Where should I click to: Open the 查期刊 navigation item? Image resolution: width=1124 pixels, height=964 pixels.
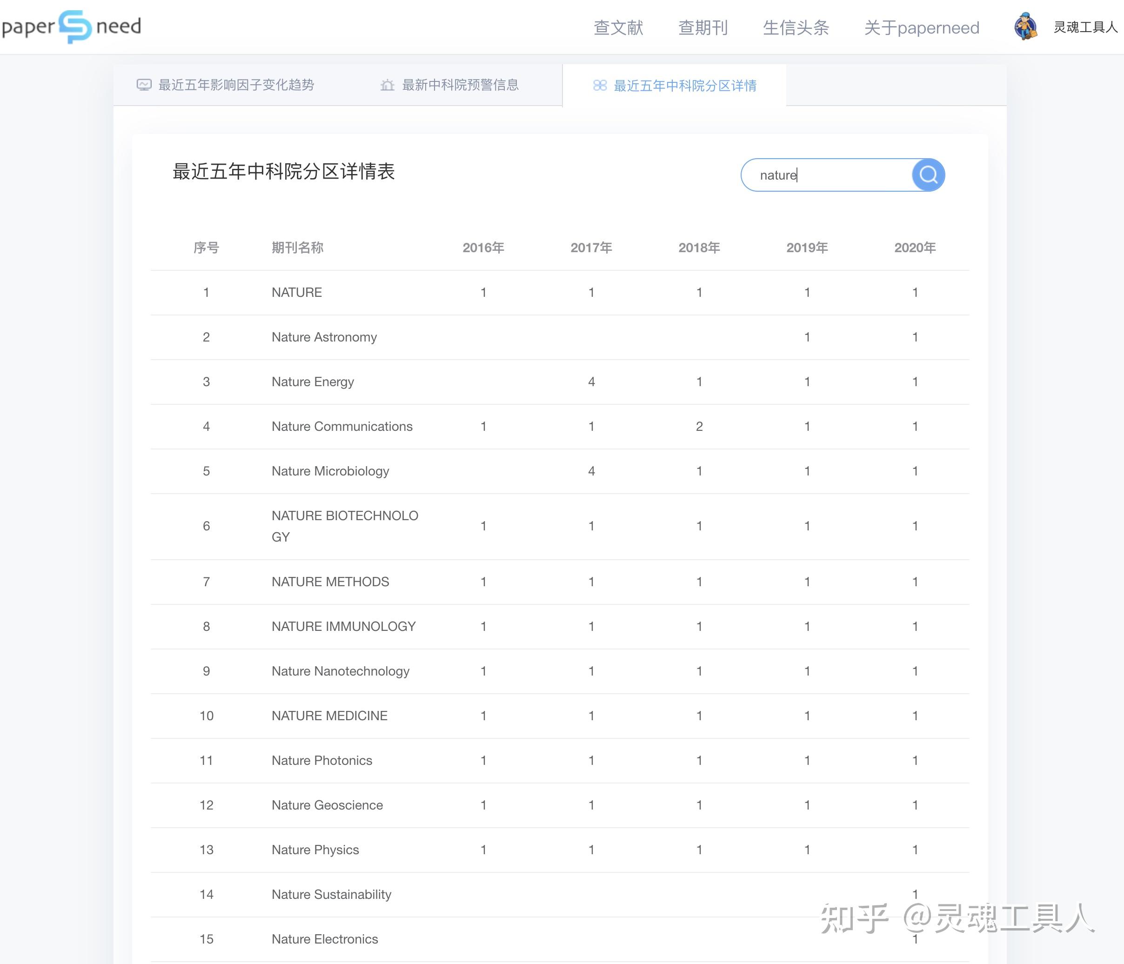pyautogui.click(x=703, y=27)
